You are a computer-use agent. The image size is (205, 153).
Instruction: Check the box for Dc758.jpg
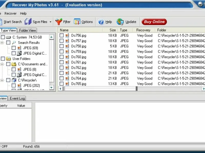(x=61, y=46)
